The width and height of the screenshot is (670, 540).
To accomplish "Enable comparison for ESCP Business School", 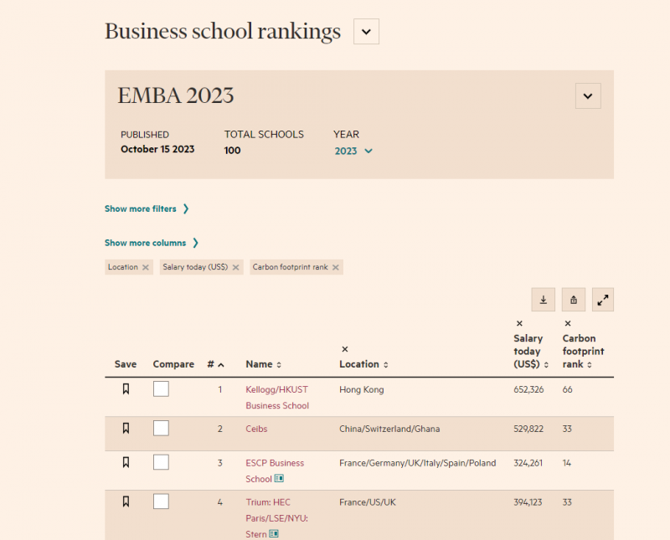I will click(x=161, y=461).
